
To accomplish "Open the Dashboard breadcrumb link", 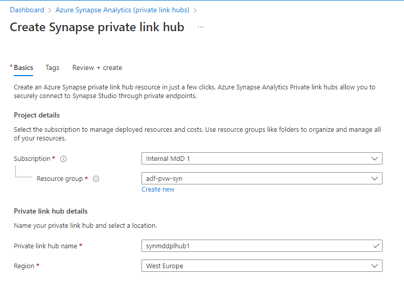I will (x=27, y=10).
